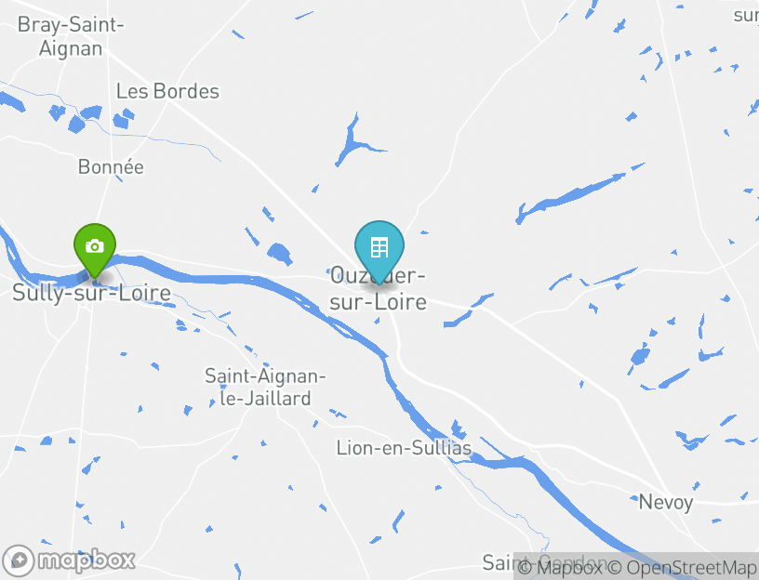Select the Les Bordes place label
759x580 pixels.
167,91
